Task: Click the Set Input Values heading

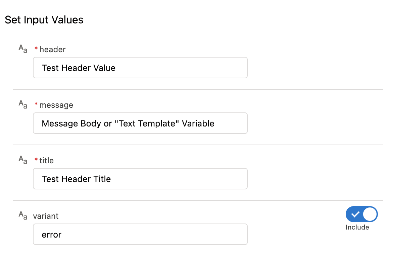Action: (x=44, y=20)
